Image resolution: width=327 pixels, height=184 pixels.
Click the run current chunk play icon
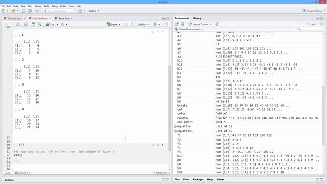tap(163, 145)
